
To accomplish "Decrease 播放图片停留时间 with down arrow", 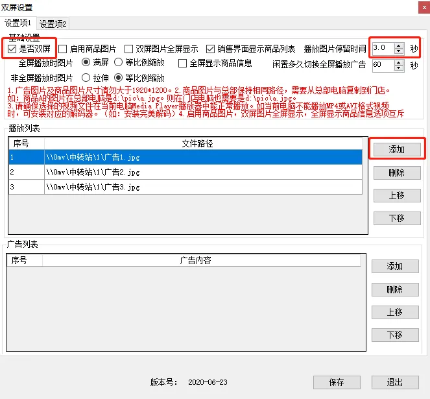I will click(399, 51).
